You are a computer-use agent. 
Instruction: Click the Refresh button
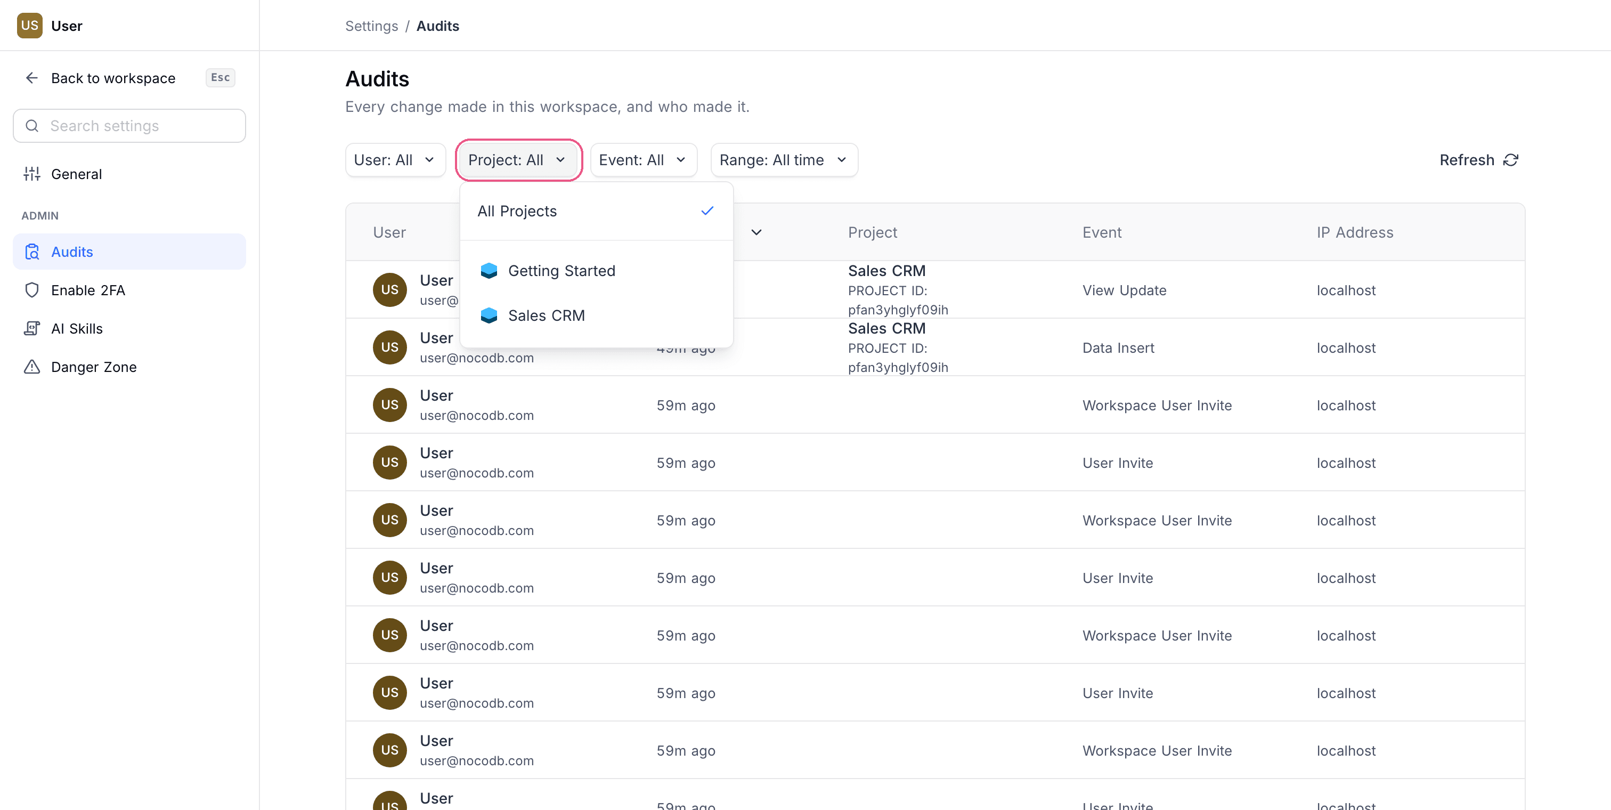click(1478, 160)
